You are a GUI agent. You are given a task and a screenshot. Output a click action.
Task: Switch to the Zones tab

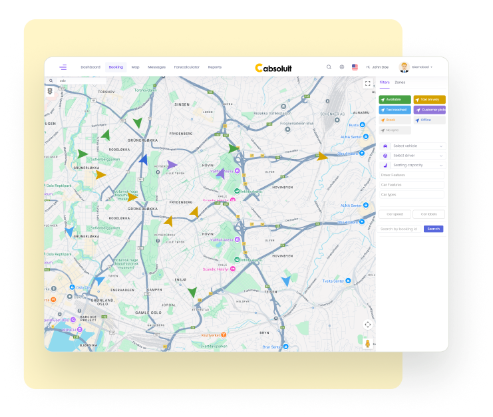[x=400, y=82]
